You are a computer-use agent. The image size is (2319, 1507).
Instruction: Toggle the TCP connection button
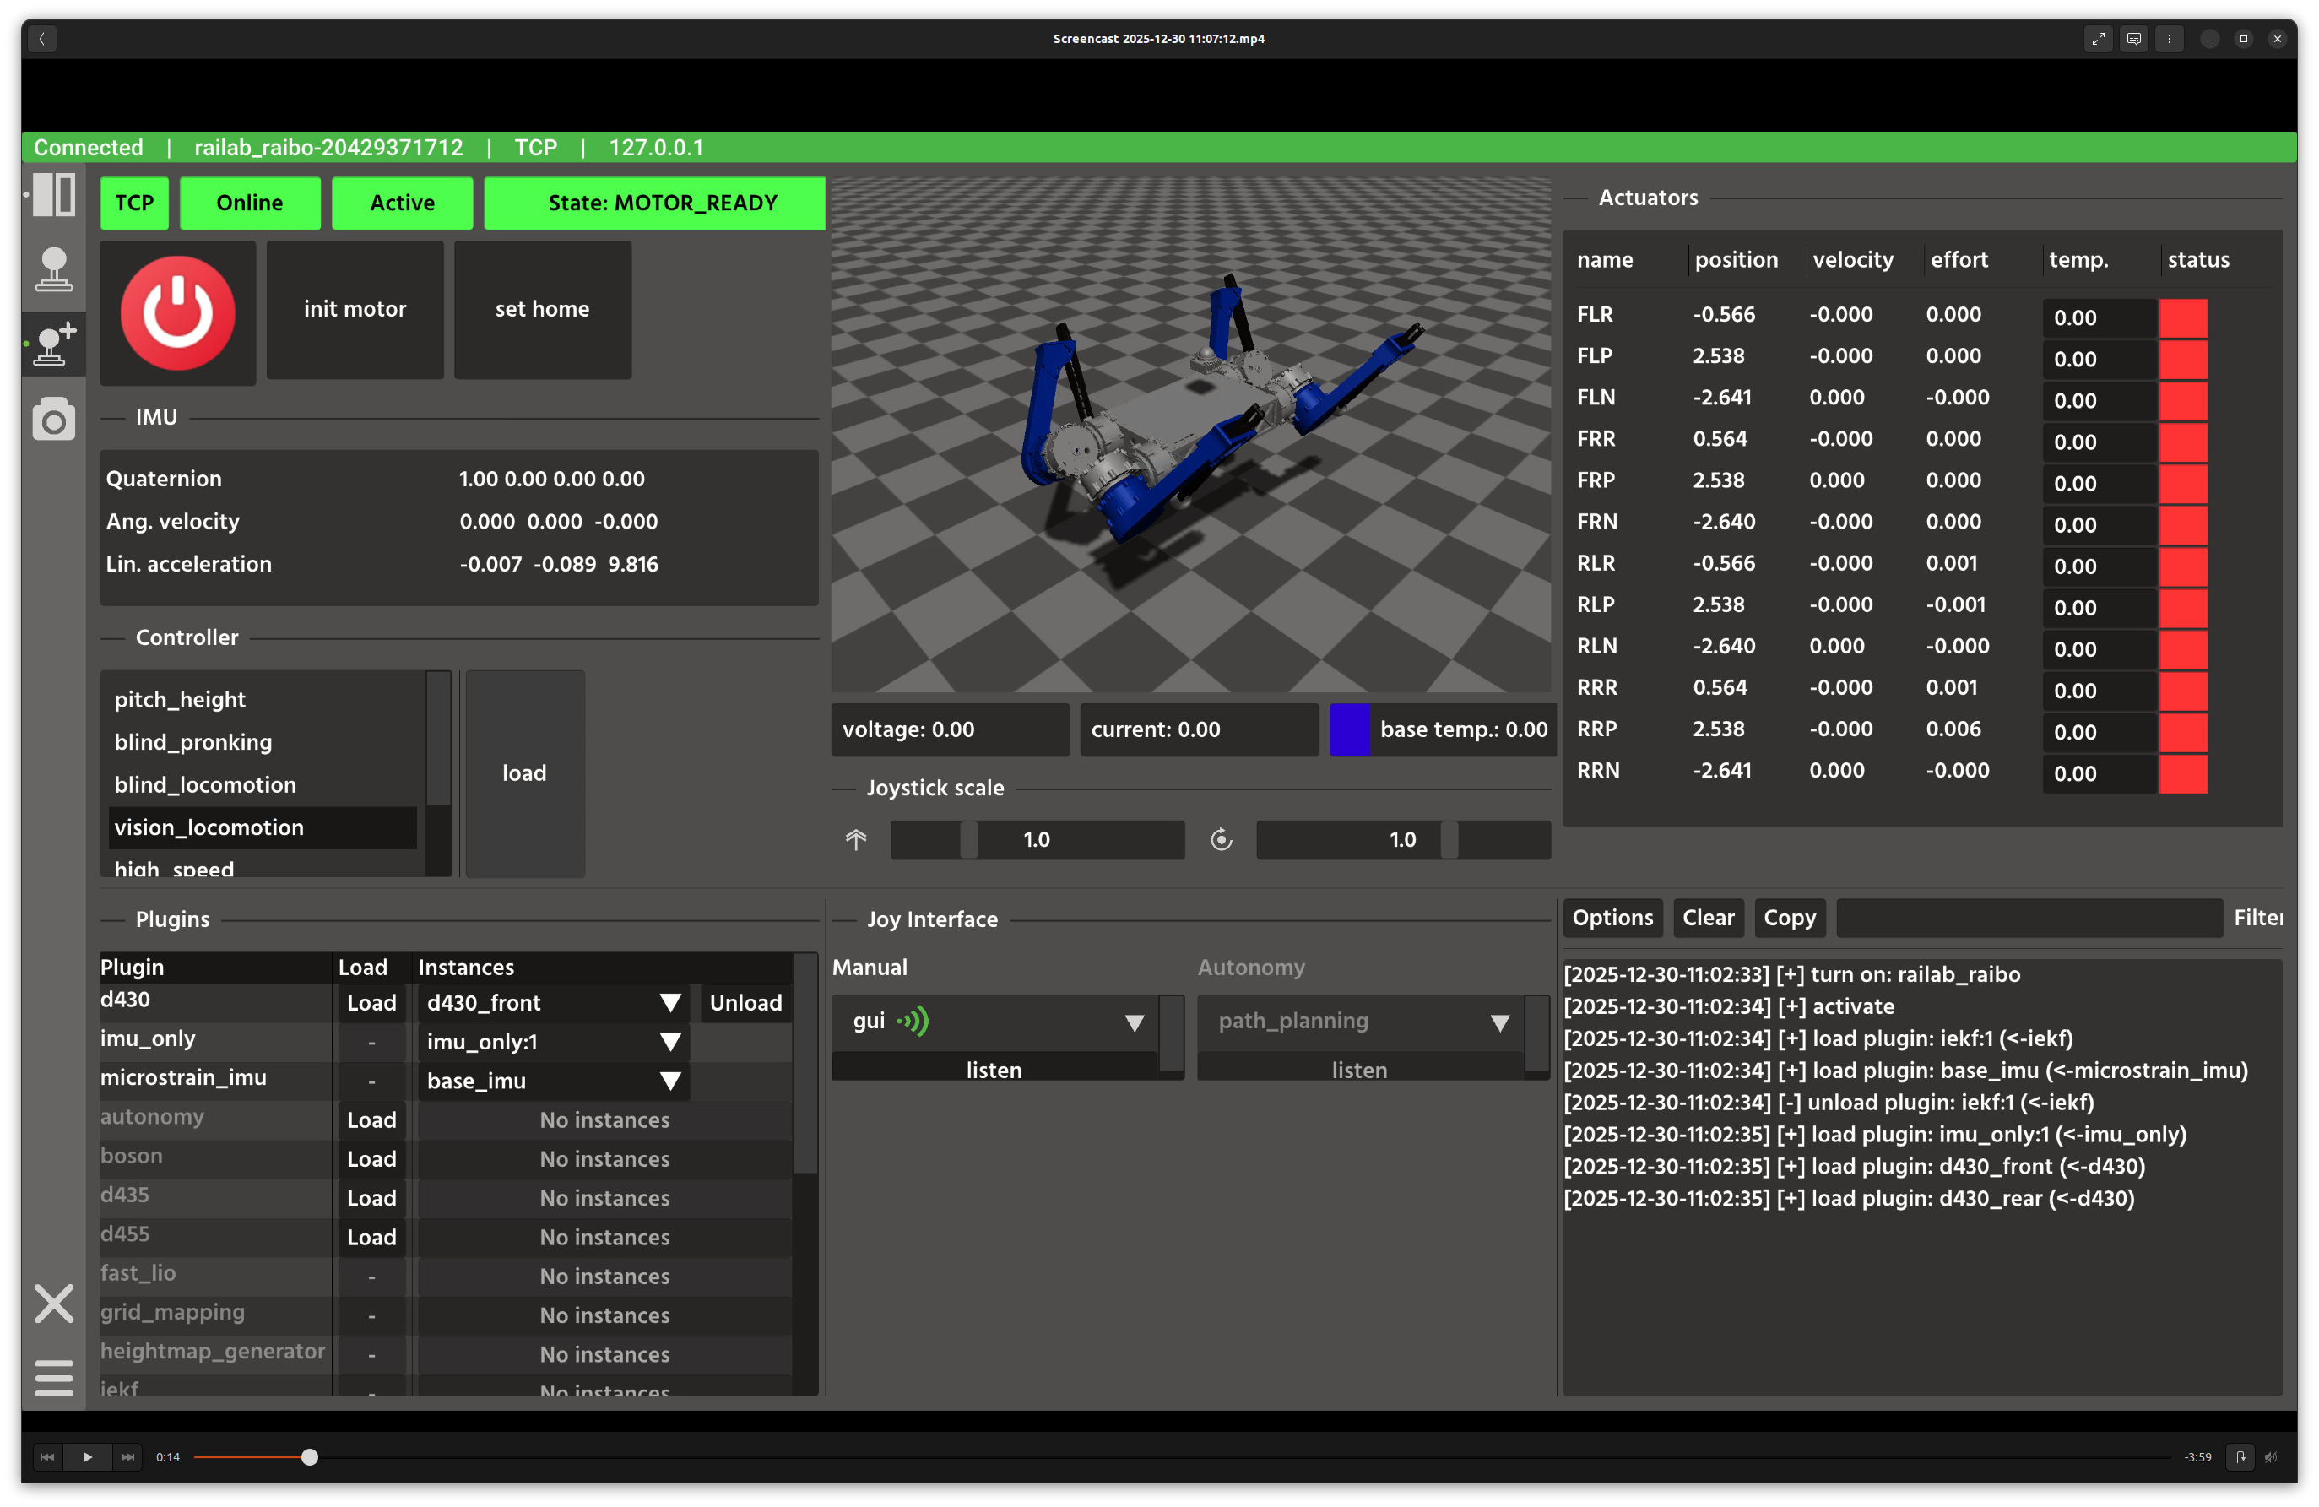coord(133,203)
